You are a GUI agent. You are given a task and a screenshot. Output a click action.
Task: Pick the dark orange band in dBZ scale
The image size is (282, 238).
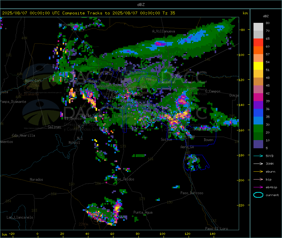[x=258, y=50]
